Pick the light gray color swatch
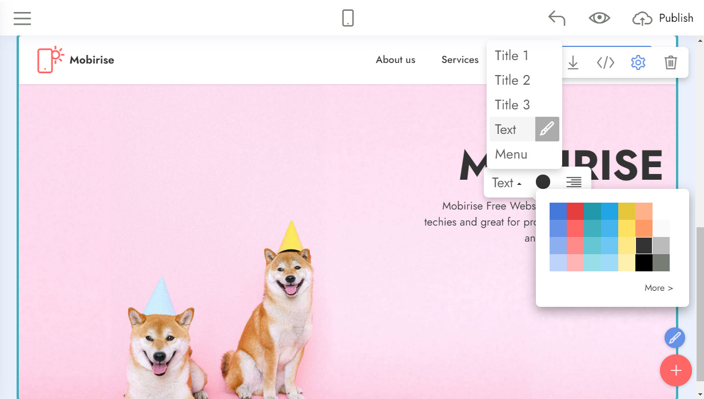Screen dimensions: 704x399 (661, 246)
